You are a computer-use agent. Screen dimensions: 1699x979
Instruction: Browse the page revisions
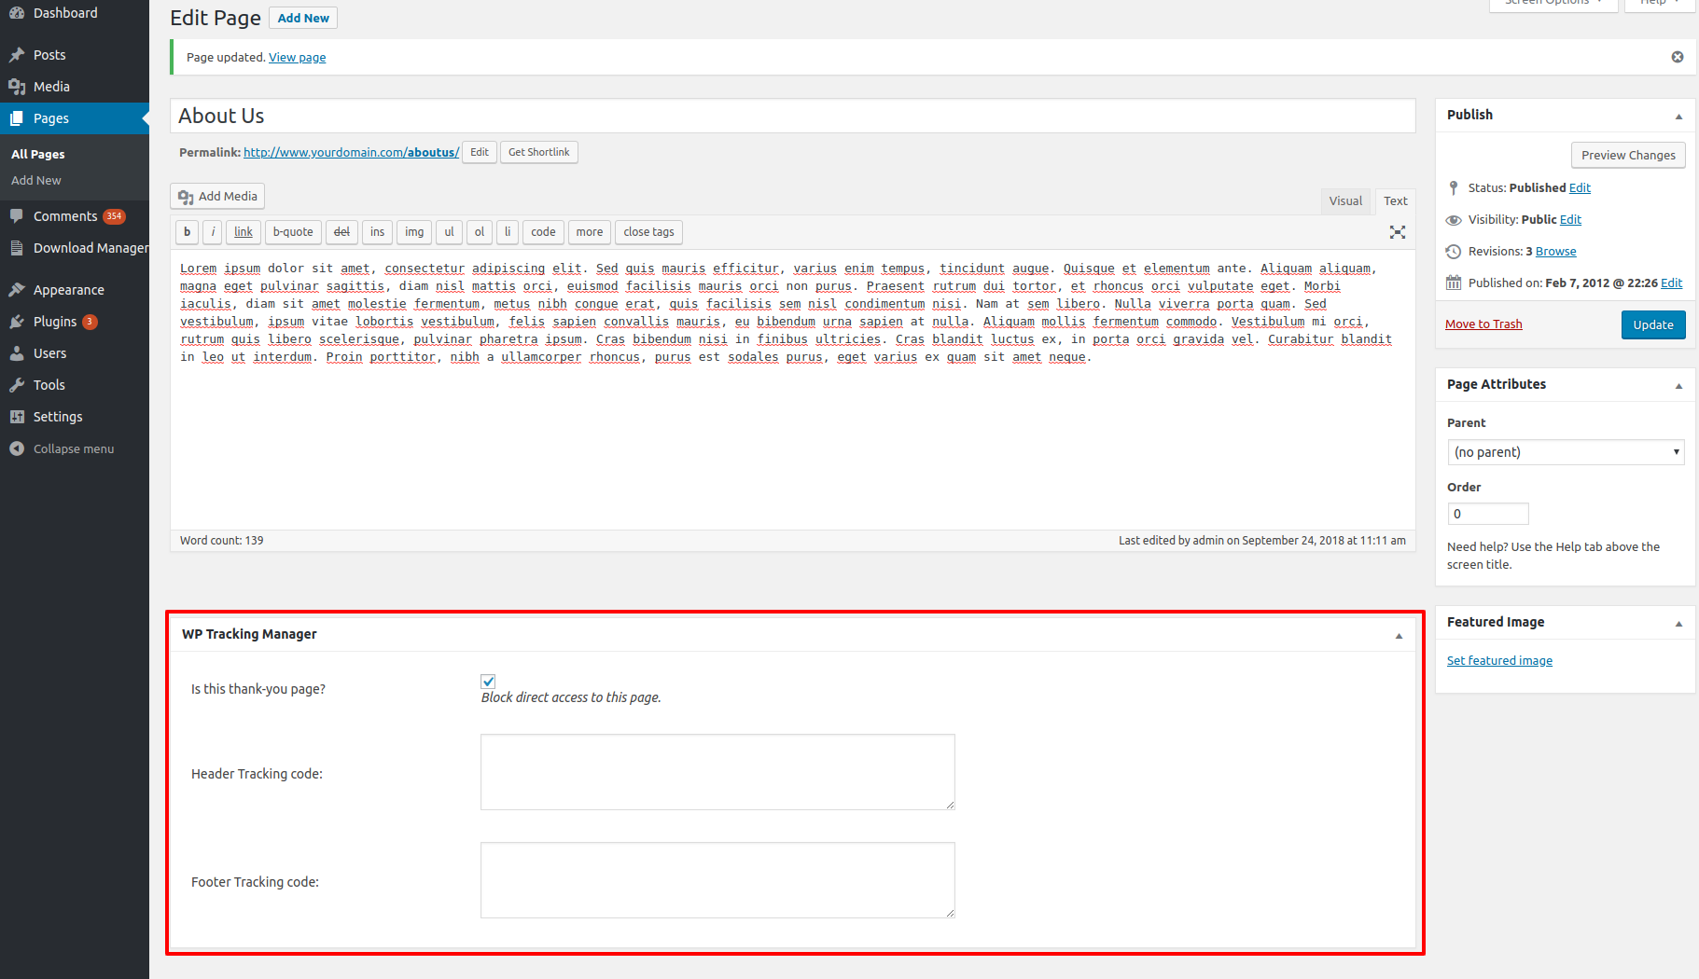[1556, 252]
